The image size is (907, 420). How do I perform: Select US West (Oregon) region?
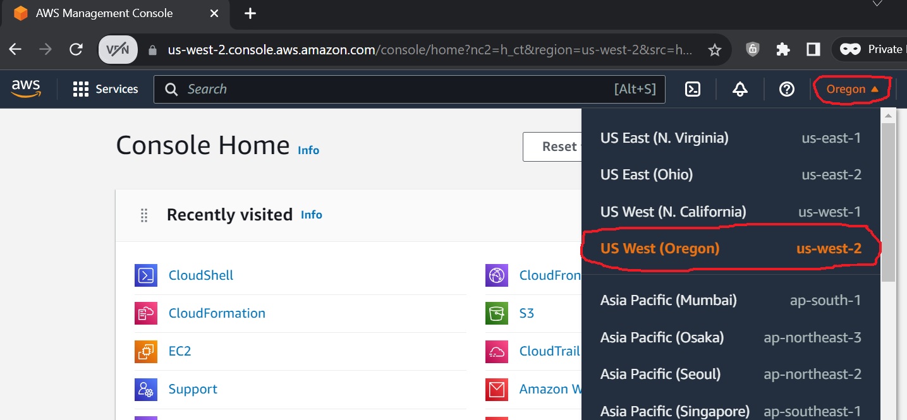[x=731, y=248]
